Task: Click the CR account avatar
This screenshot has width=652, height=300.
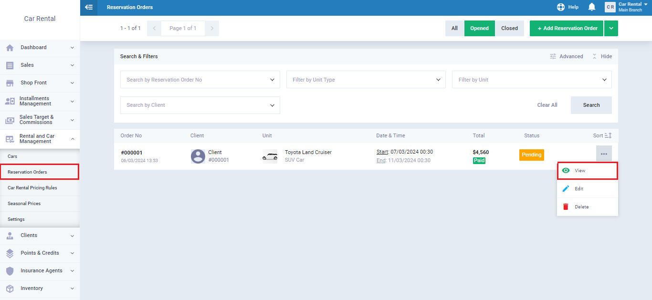Action: (x=610, y=7)
